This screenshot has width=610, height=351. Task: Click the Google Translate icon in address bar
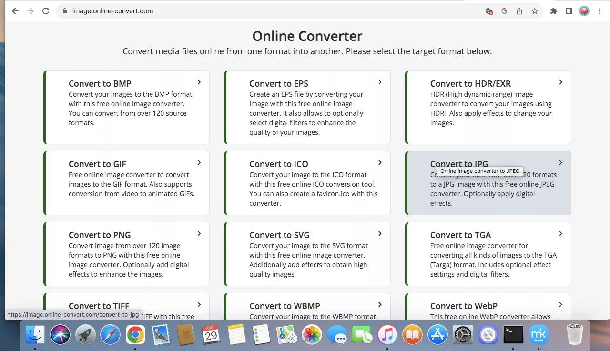tap(504, 11)
